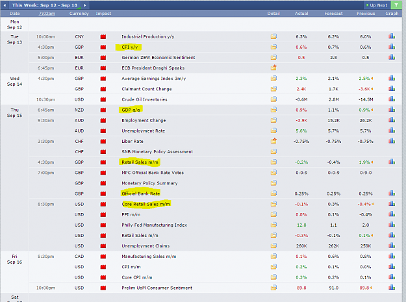Show graph for Official Bank Rate
The height and width of the screenshot is (302, 406).
click(x=392, y=193)
